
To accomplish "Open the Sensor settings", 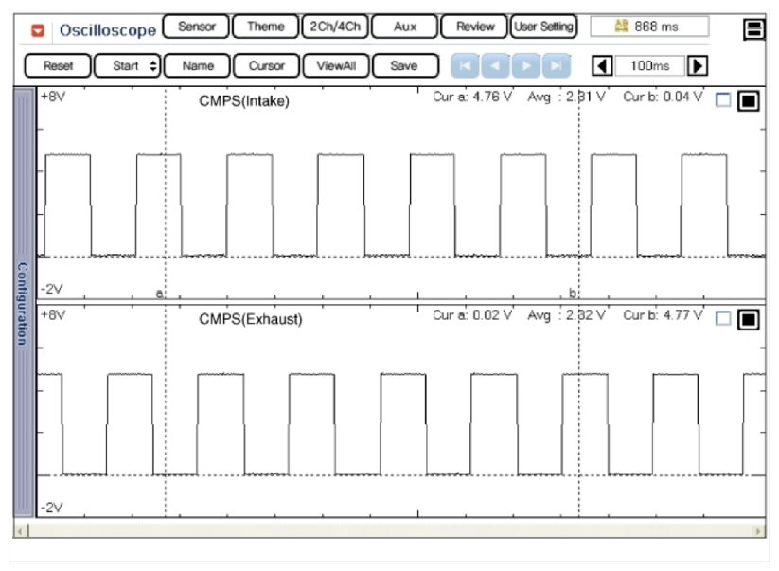I will (196, 27).
